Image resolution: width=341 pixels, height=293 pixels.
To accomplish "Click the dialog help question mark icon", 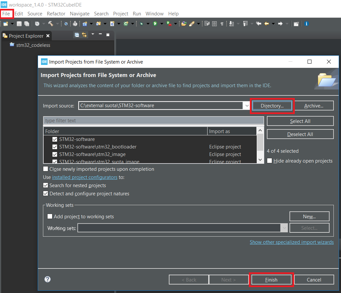I will 48,279.
